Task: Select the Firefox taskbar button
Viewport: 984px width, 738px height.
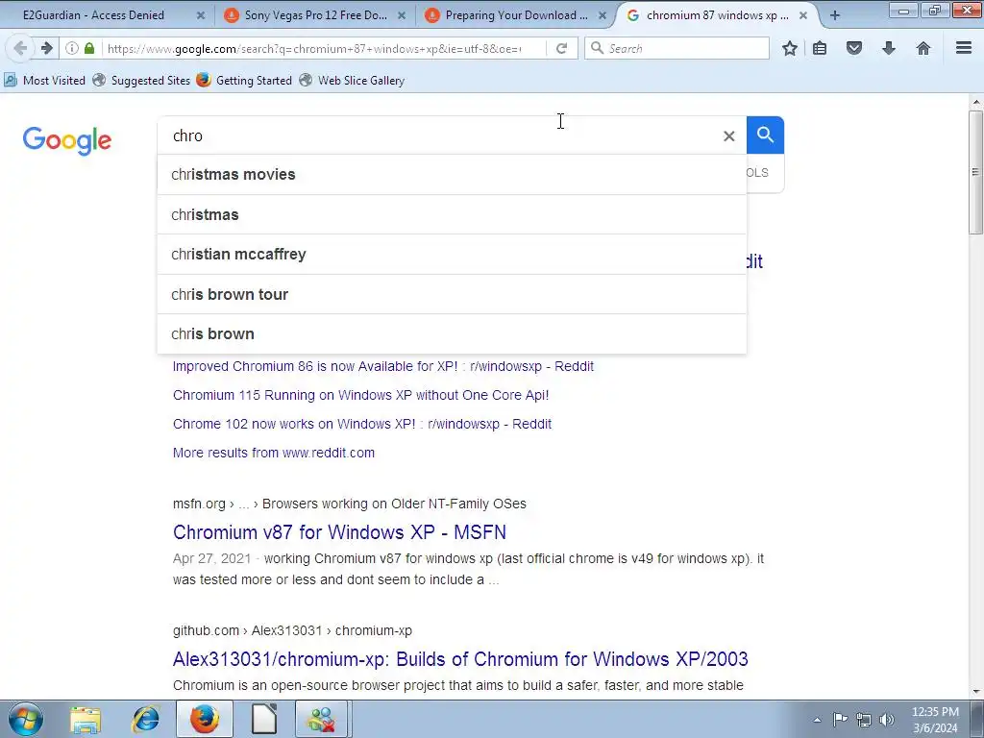Action: [205, 719]
